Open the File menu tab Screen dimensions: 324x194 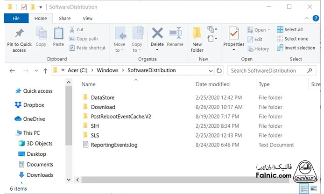16,18
